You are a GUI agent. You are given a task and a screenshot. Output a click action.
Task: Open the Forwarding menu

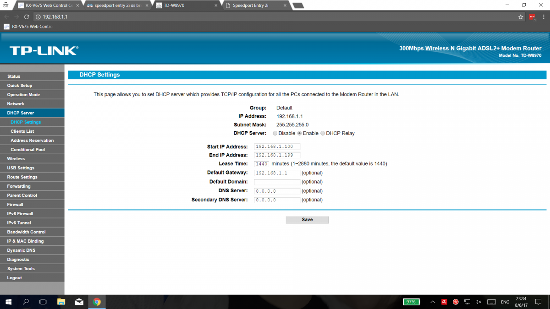[x=32, y=186]
